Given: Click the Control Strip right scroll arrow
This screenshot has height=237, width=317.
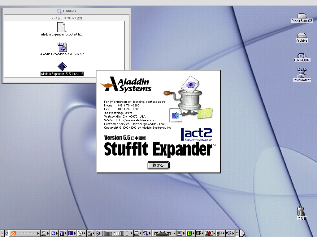Looking at the screenshot, I should 237,233.
